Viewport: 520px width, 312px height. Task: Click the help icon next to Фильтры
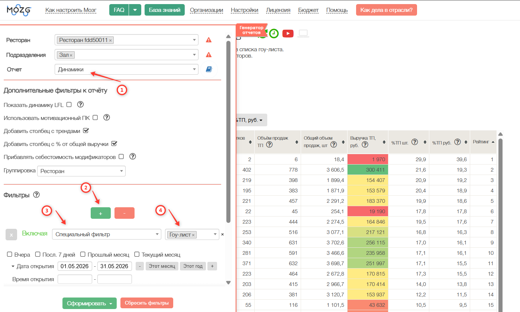pos(36,195)
